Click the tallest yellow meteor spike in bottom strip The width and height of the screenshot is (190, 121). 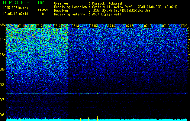tap(98, 119)
